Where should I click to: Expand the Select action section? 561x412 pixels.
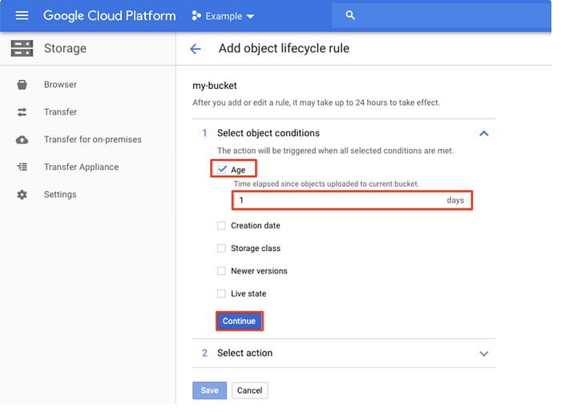pyautogui.click(x=483, y=353)
